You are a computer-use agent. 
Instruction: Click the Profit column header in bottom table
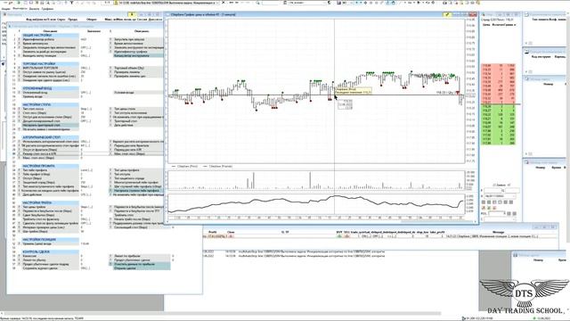click(x=213, y=232)
